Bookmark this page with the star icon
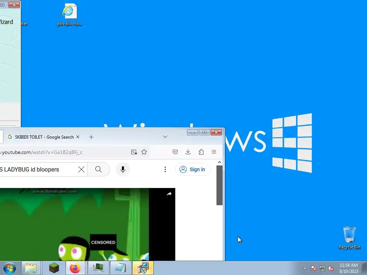The width and height of the screenshot is (367, 275). pyautogui.click(x=144, y=152)
